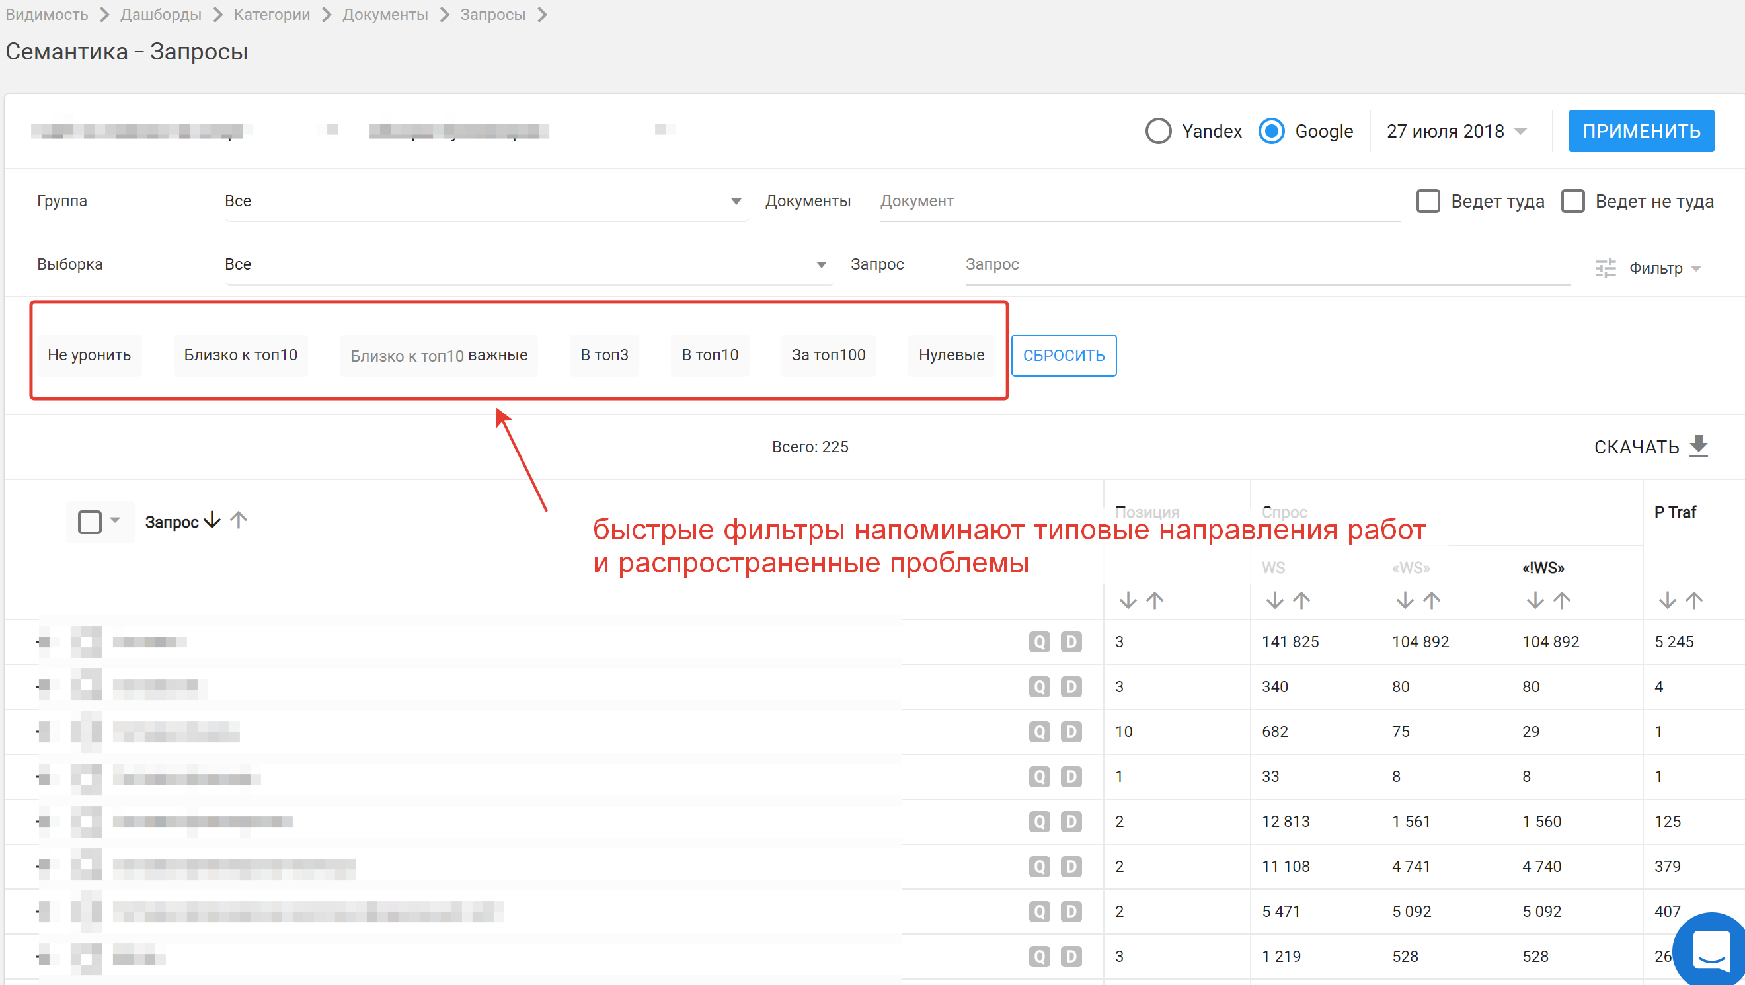The image size is (1745, 985).
Task: Click the D icon in first row
Action: tap(1070, 641)
